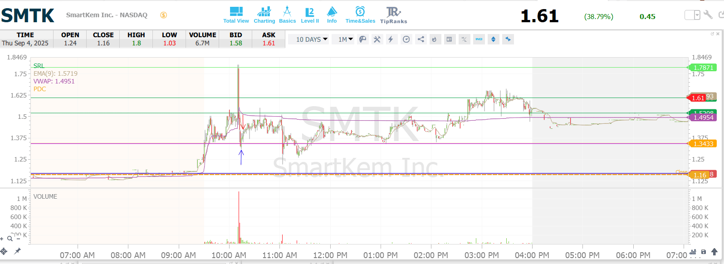Click the pushpin icon
Image resolution: width=724 pixels, height=264 pixels.
pos(17,251)
